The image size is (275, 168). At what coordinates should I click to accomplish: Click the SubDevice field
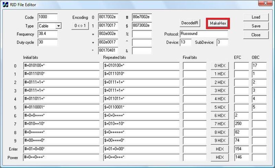click(x=222, y=42)
